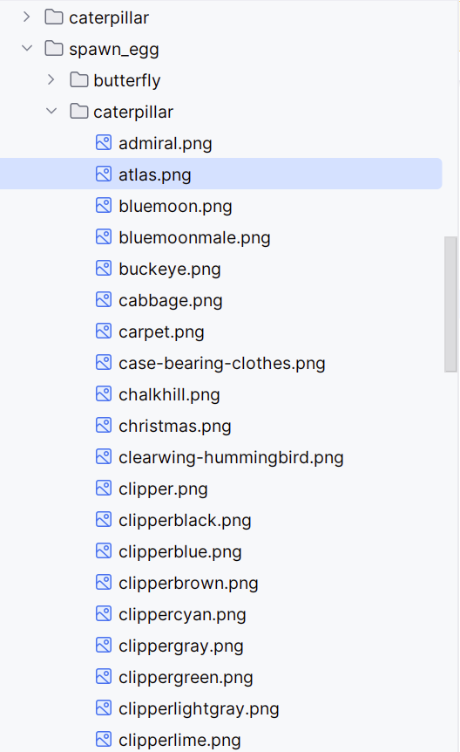This screenshot has height=752, width=460.
Task: Choose clipperlightgray.png in file list
Action: [x=199, y=709]
